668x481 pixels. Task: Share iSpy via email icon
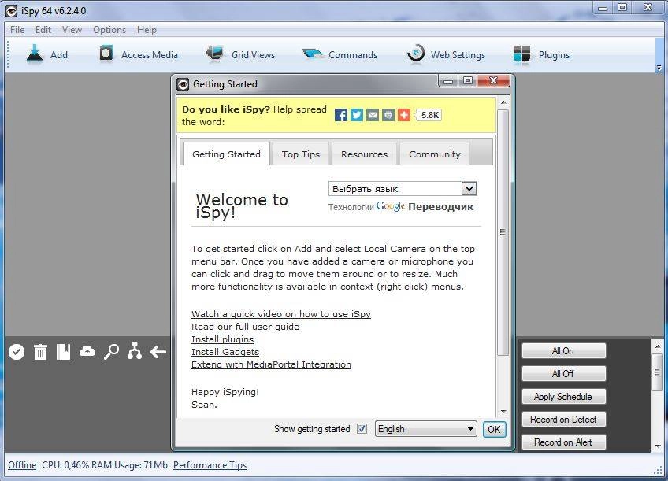(x=373, y=115)
